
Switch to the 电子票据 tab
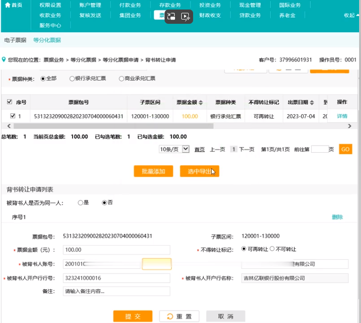pyautogui.click(x=15, y=40)
